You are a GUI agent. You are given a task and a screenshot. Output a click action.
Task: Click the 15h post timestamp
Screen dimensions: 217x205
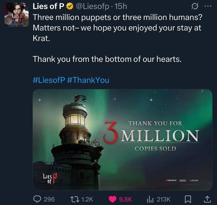(x=121, y=7)
